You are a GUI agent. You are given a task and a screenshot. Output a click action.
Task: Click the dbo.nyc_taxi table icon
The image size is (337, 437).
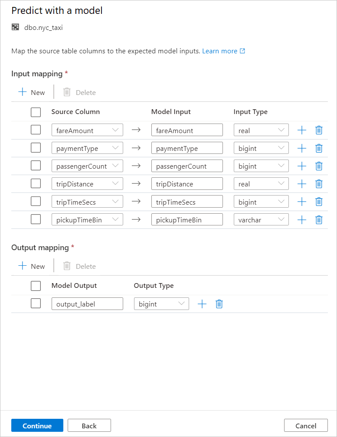pos(15,27)
